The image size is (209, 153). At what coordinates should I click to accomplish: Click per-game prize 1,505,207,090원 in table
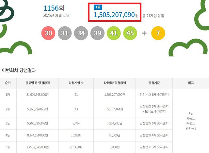tap(115, 95)
